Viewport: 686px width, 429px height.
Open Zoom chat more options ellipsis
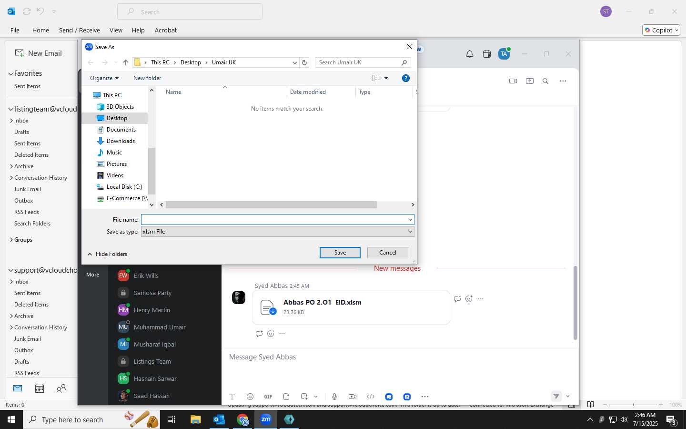pyautogui.click(x=563, y=81)
